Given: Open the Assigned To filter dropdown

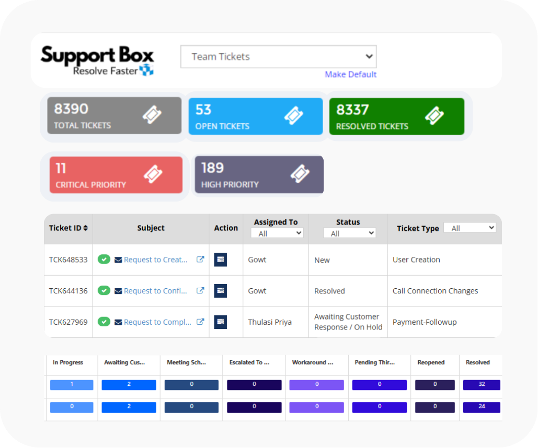Looking at the screenshot, I should click(277, 233).
